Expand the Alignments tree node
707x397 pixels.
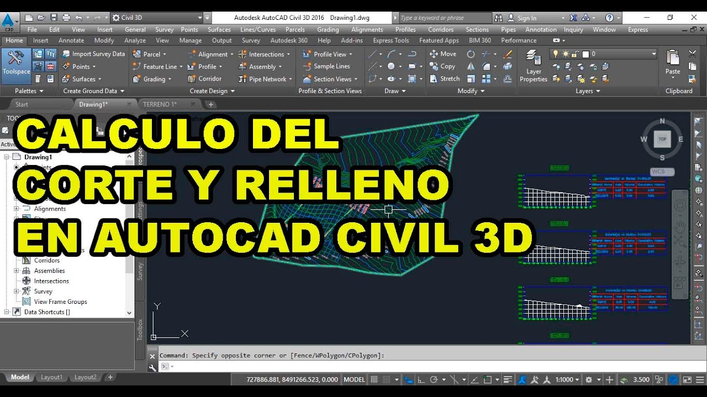point(17,208)
